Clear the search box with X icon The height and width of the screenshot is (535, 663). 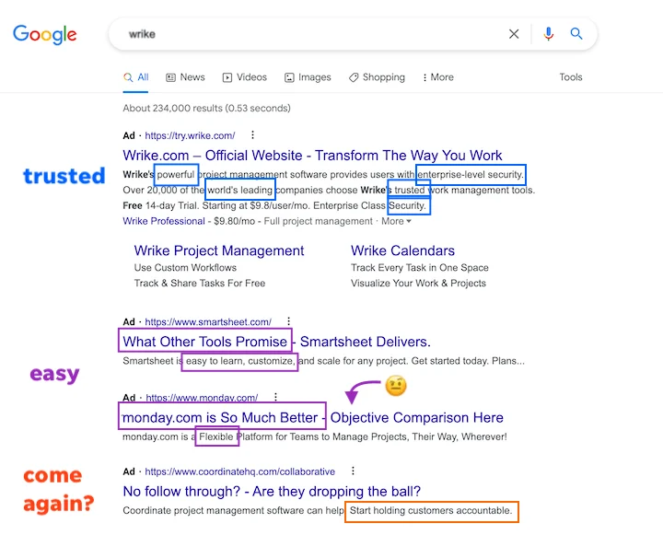pos(514,34)
